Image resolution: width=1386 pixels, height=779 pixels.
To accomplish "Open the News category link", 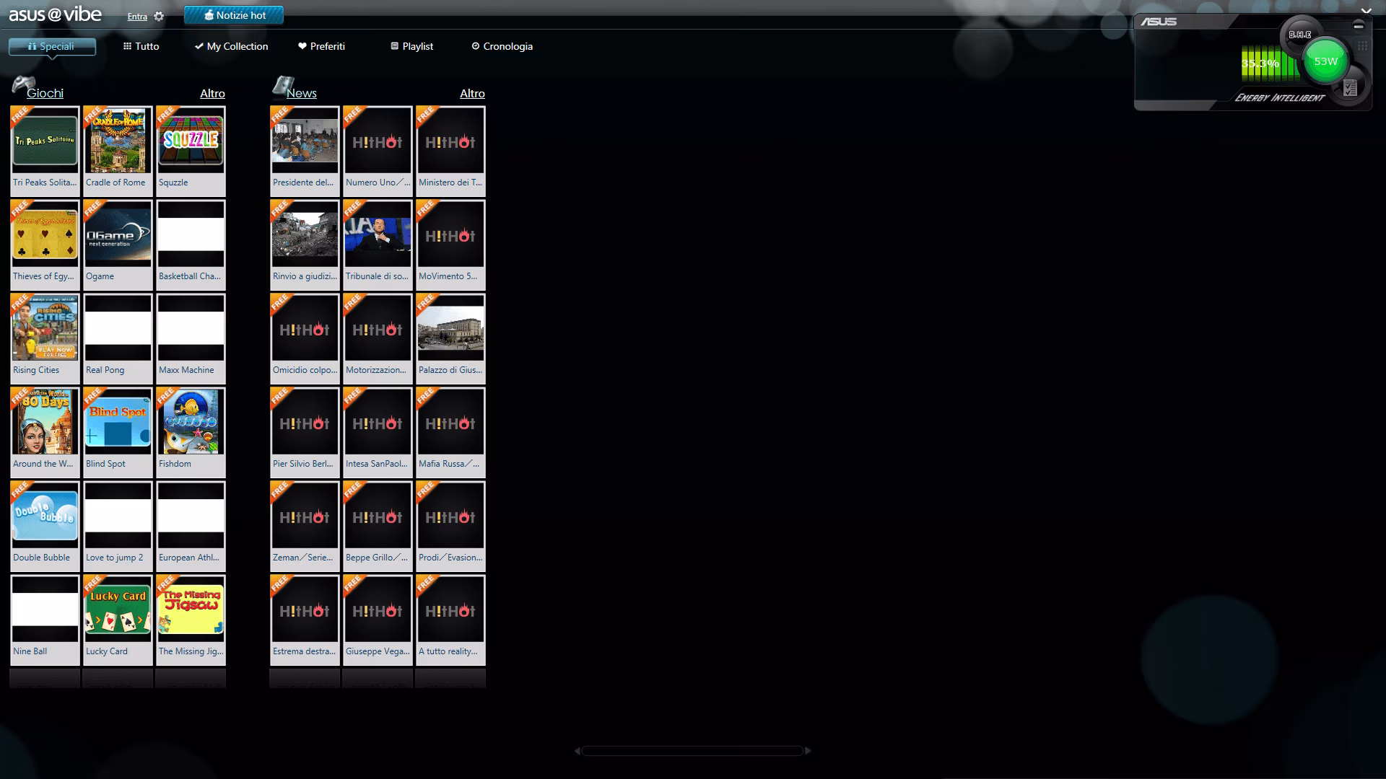I will 302,93.
